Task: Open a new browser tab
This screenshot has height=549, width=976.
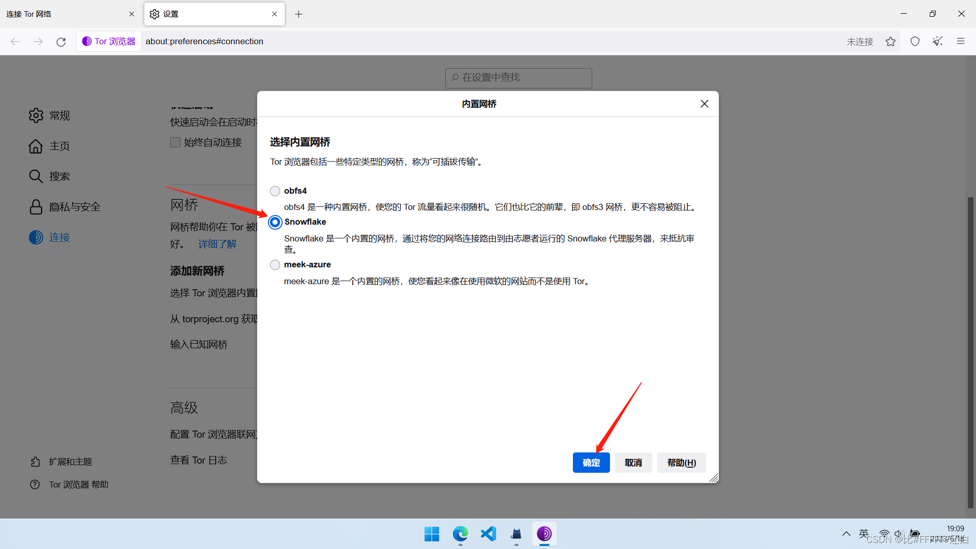Action: pyautogui.click(x=299, y=14)
